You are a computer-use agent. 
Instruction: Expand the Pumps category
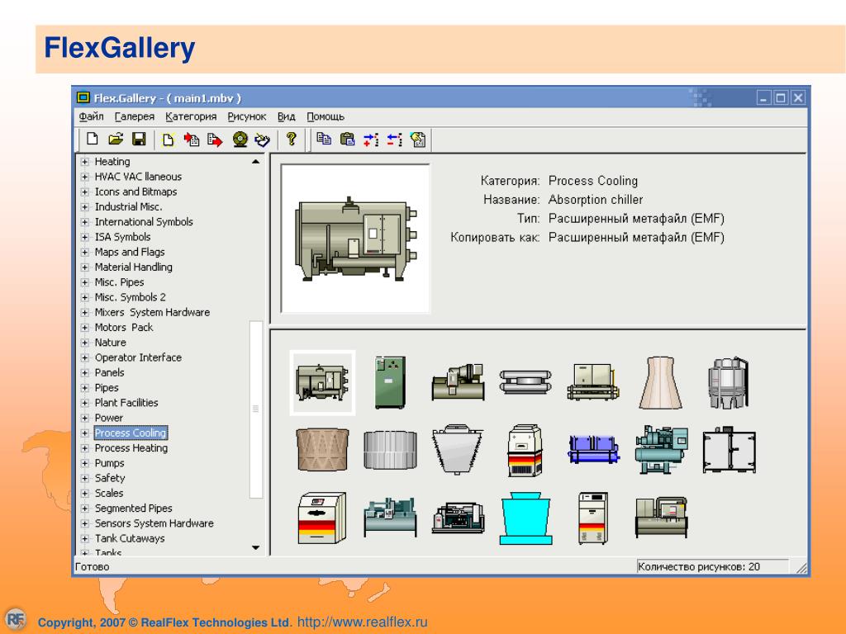[x=85, y=463]
